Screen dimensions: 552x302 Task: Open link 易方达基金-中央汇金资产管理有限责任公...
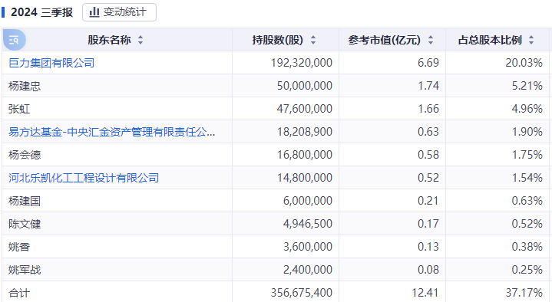(111, 132)
